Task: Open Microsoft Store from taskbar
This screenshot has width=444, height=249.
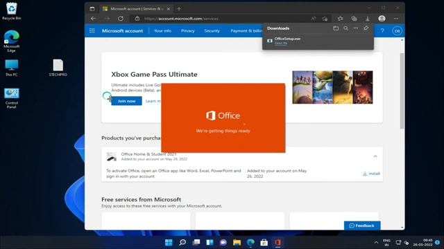Action: [x=264, y=243]
